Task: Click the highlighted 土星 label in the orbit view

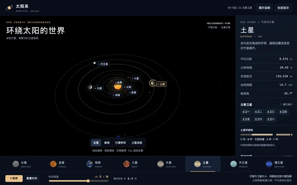Action: [161, 84]
